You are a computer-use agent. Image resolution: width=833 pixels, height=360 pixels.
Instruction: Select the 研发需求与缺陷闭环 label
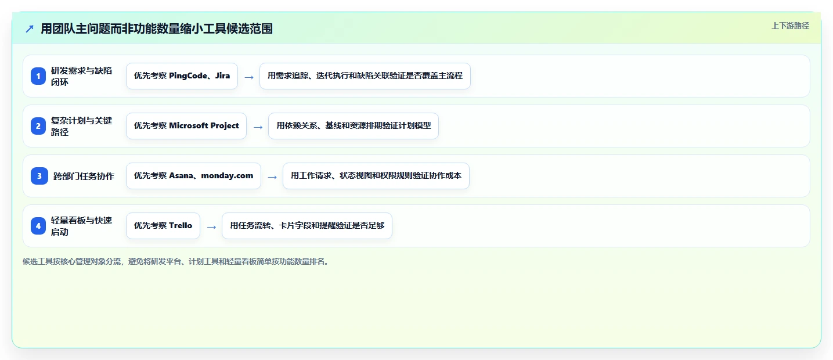click(x=82, y=76)
